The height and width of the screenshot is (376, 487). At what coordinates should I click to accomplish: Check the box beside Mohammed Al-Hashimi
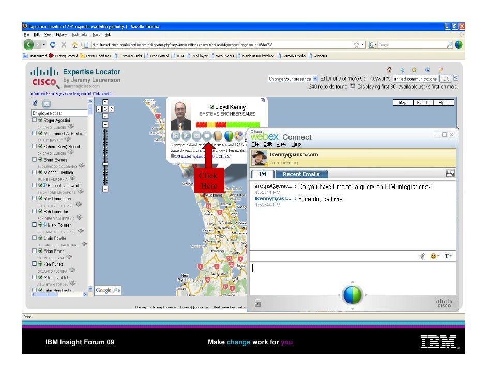point(35,133)
